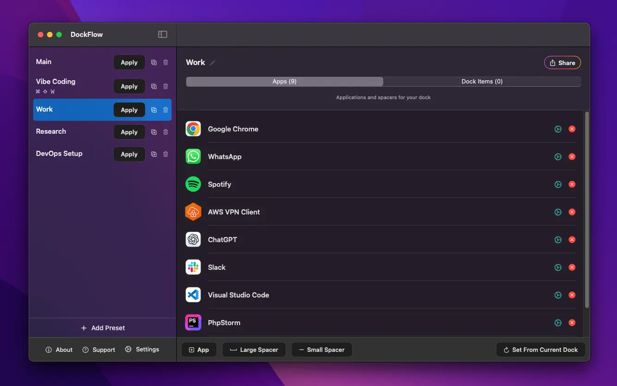617x386 pixels.
Task: Click the Visual Studio Code app icon
Action: [x=193, y=295]
